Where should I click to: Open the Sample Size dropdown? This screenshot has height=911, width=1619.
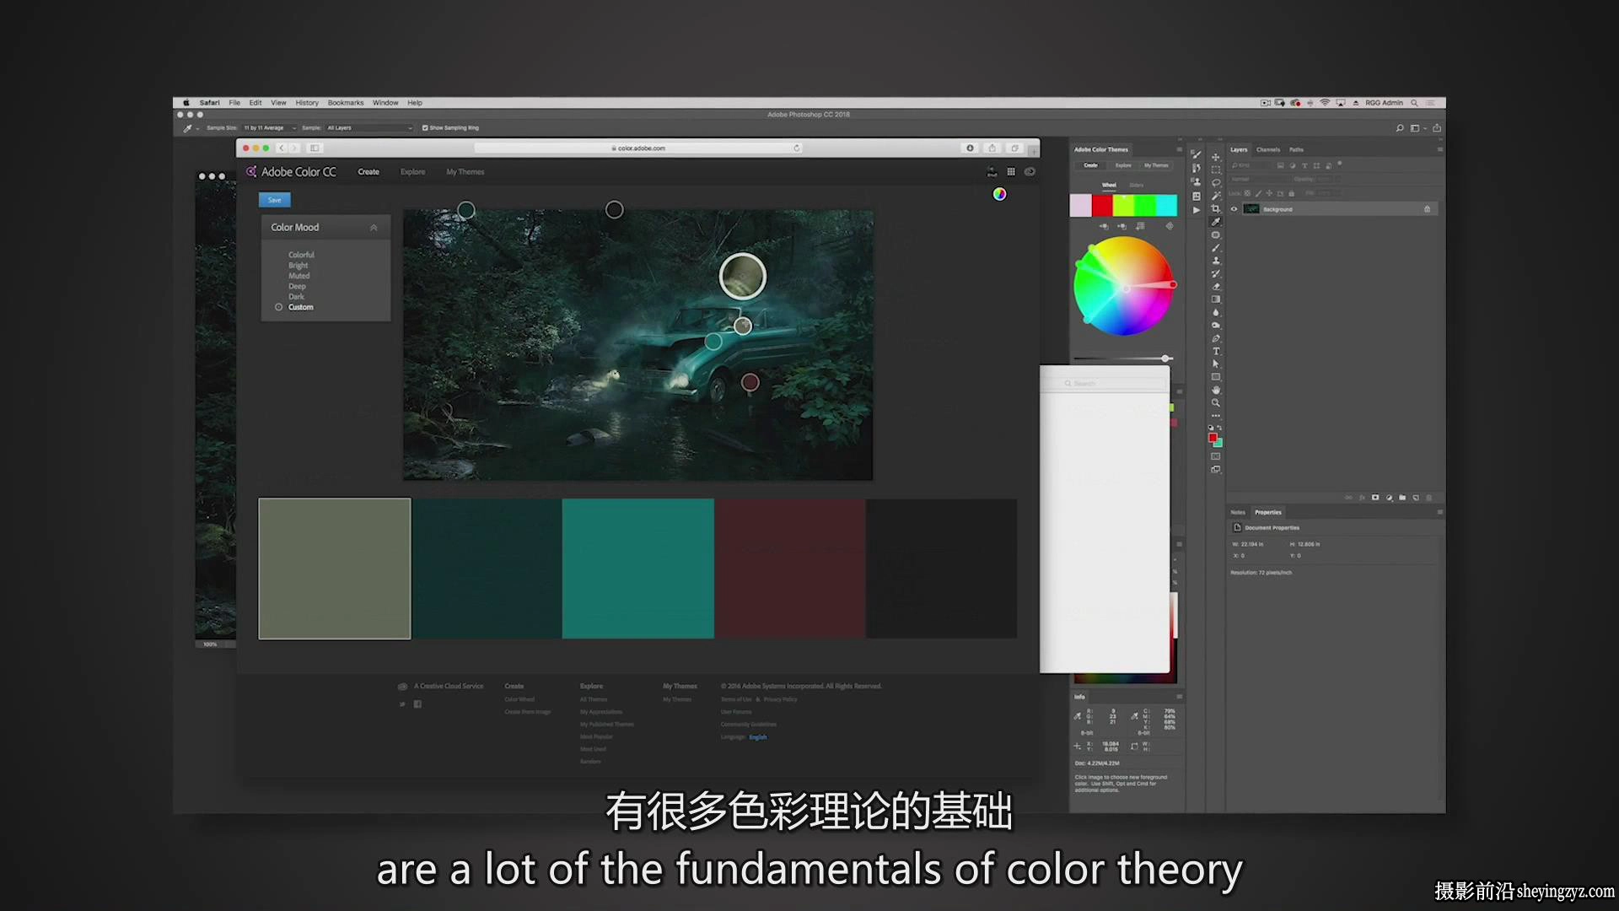[x=270, y=128]
